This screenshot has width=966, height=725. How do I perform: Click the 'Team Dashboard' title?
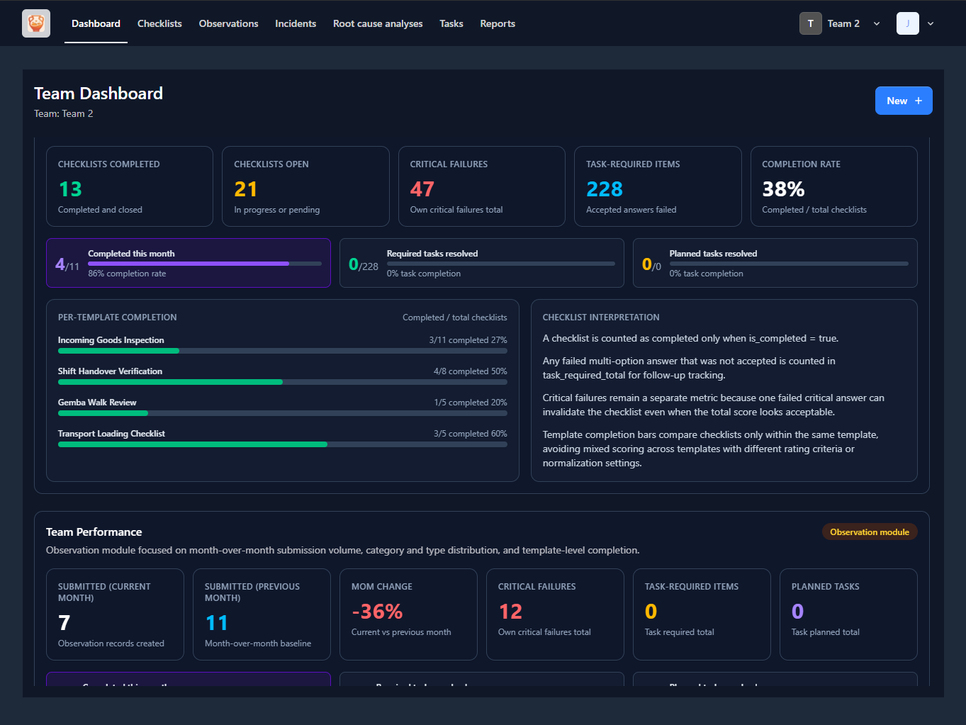[x=99, y=94]
